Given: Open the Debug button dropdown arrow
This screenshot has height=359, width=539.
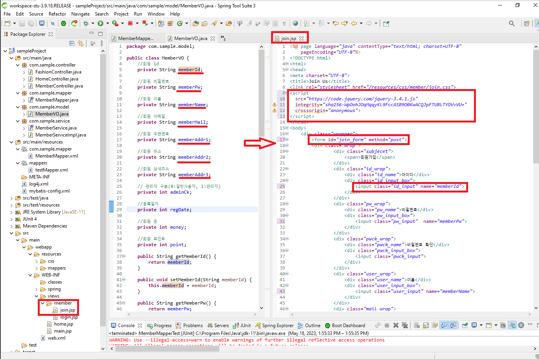Looking at the screenshot, I should [x=93, y=23].
